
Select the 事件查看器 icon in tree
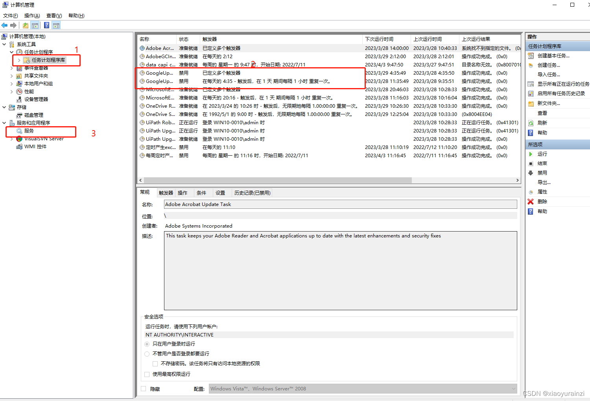pyautogui.click(x=19, y=68)
